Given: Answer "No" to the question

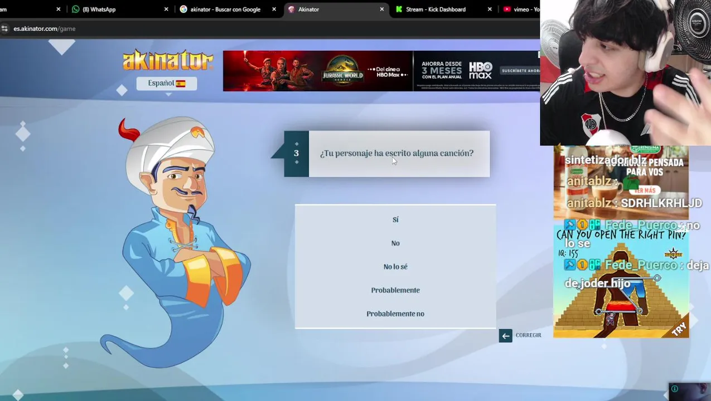Looking at the screenshot, I should (x=395, y=243).
